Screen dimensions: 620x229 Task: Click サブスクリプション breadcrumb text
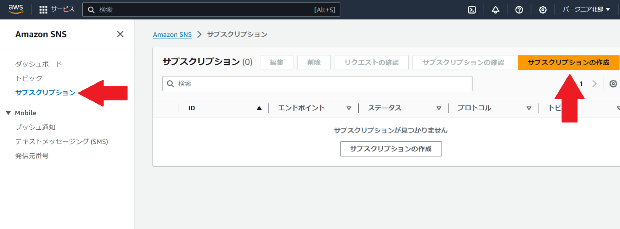[237, 35]
